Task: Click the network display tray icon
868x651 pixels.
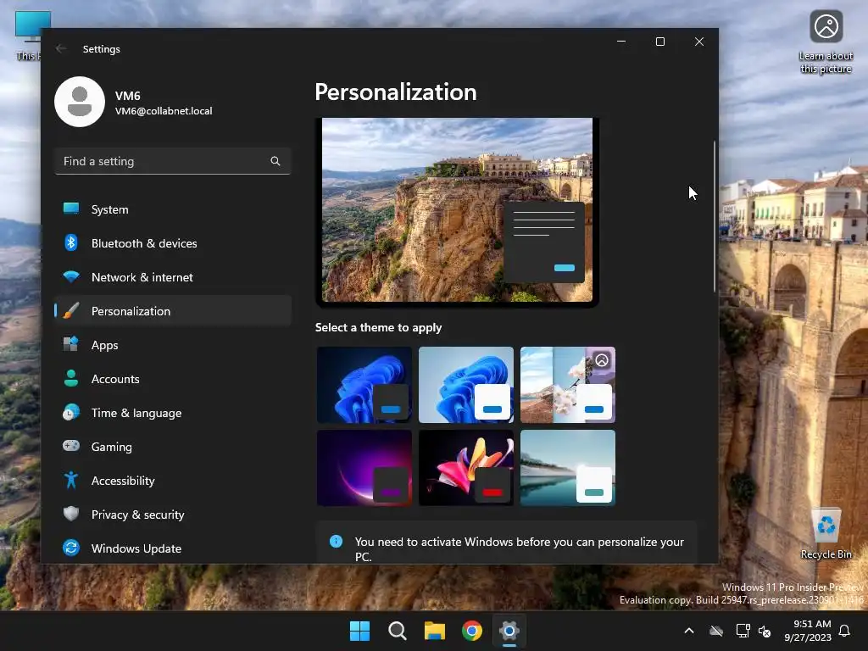Action: tap(743, 631)
